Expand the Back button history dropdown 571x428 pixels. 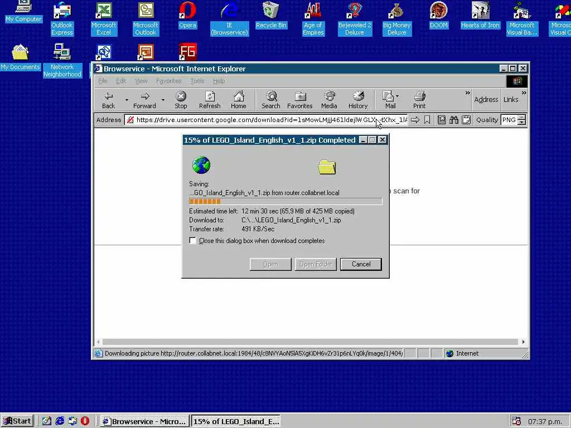127,100
